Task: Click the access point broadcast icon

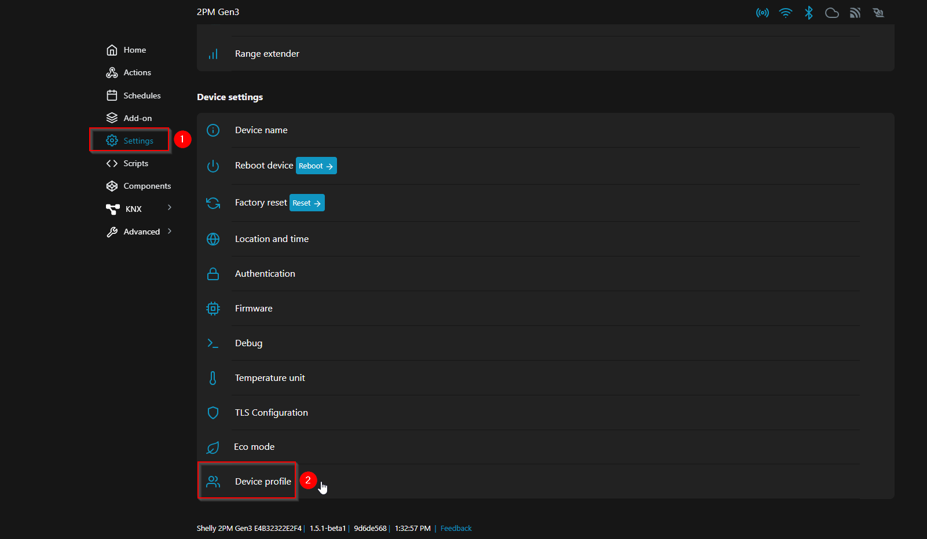Action: tap(763, 13)
